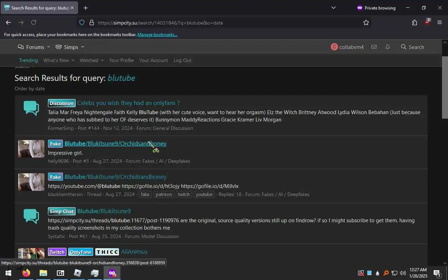Click the Post #144 text
This screenshot has width=448, height=280.
[89, 128]
